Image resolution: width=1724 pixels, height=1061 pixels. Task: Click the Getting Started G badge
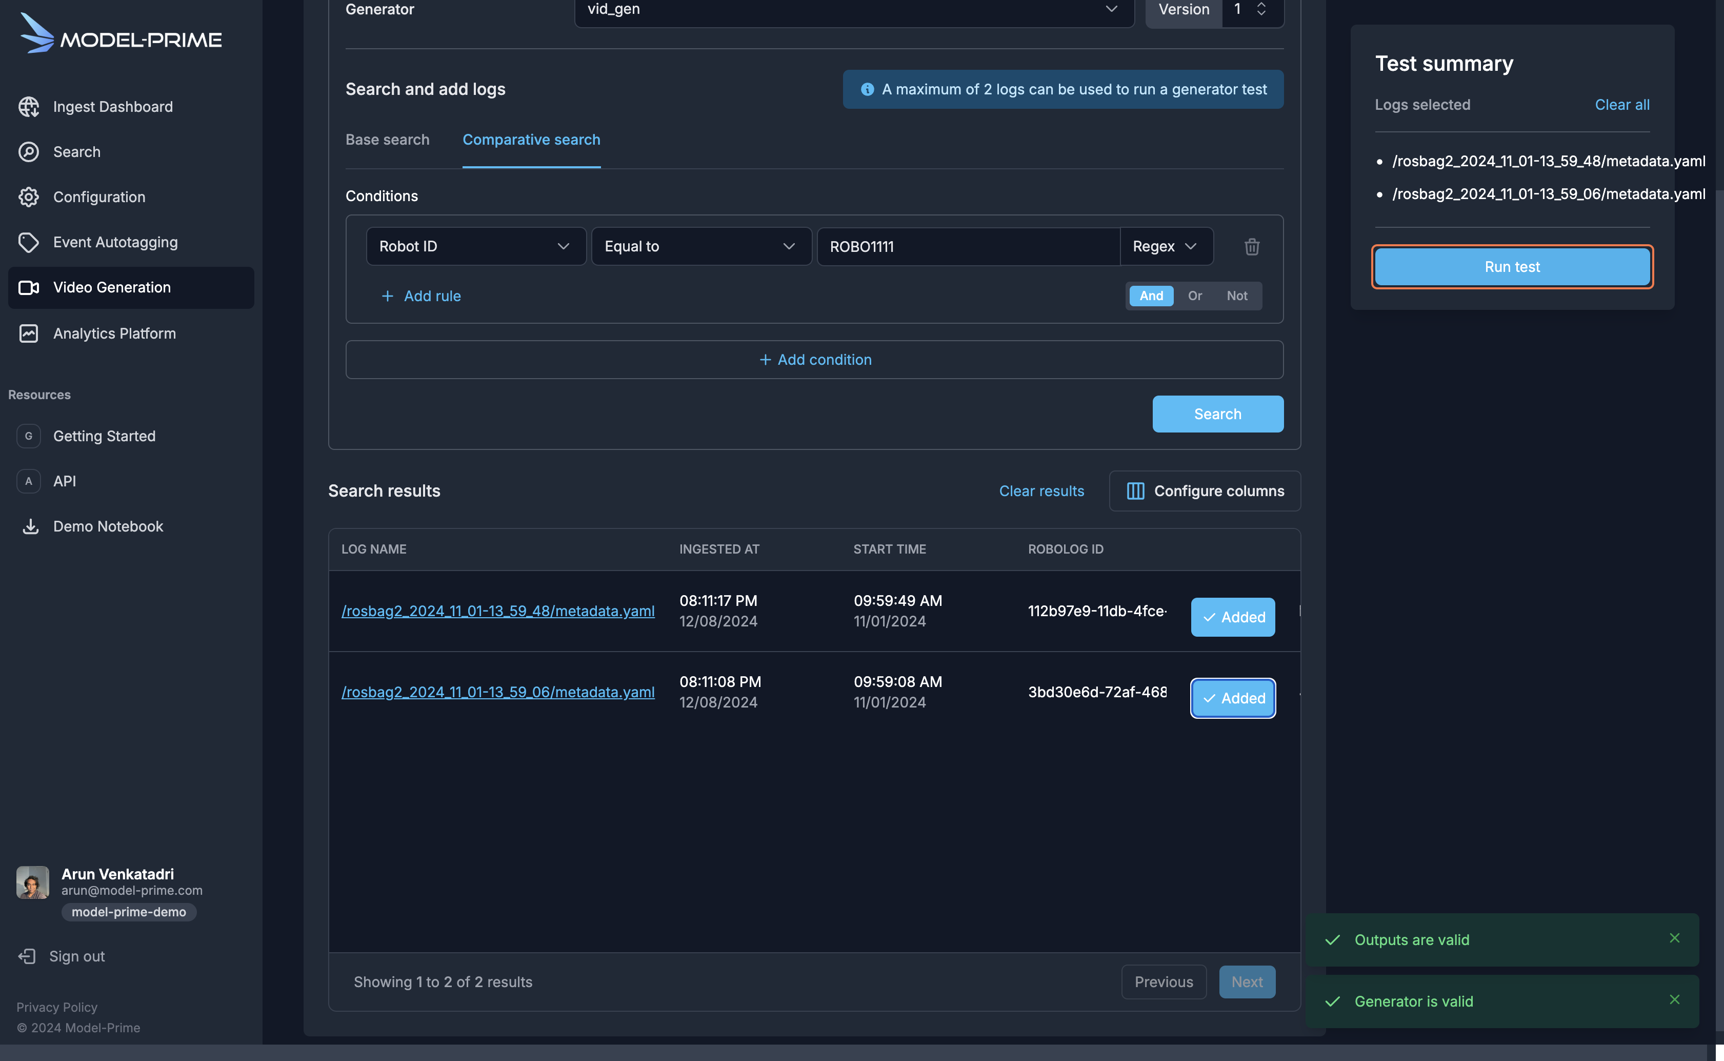pos(29,436)
